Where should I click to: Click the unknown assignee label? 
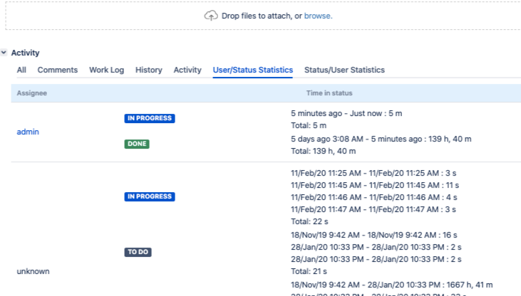[x=33, y=271]
